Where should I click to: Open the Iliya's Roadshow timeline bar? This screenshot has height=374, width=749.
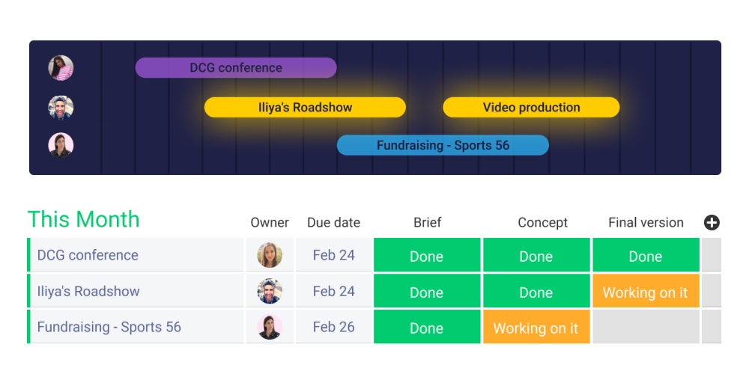point(305,107)
